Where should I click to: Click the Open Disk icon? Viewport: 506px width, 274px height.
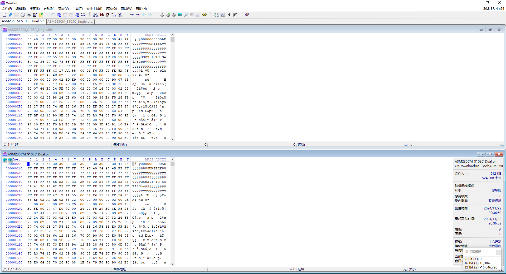coord(162,15)
